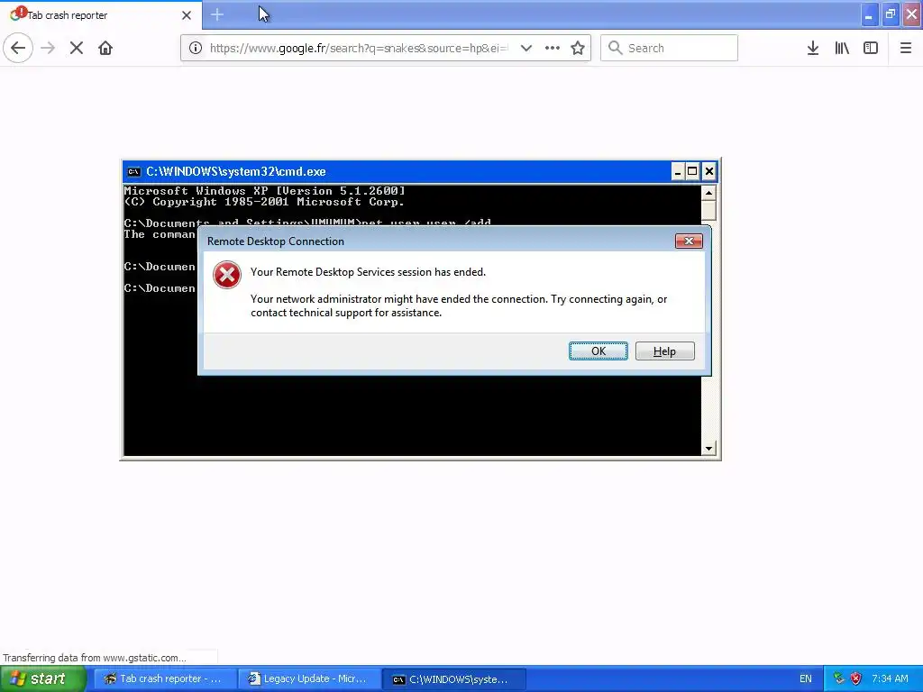Click the browser forward arrow
Image resolution: width=923 pixels, height=692 pixels.
point(48,48)
